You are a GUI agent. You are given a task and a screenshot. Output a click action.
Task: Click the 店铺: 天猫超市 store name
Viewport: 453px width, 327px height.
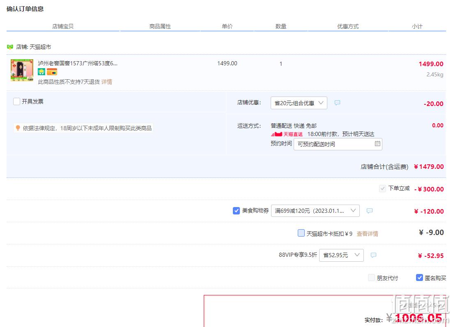point(34,47)
